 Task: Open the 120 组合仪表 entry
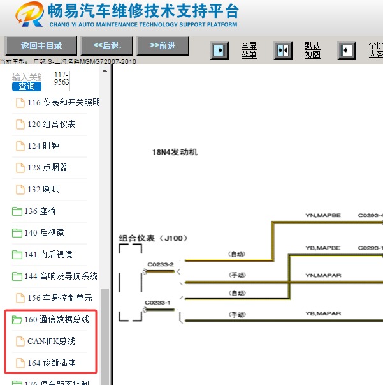(x=52, y=124)
